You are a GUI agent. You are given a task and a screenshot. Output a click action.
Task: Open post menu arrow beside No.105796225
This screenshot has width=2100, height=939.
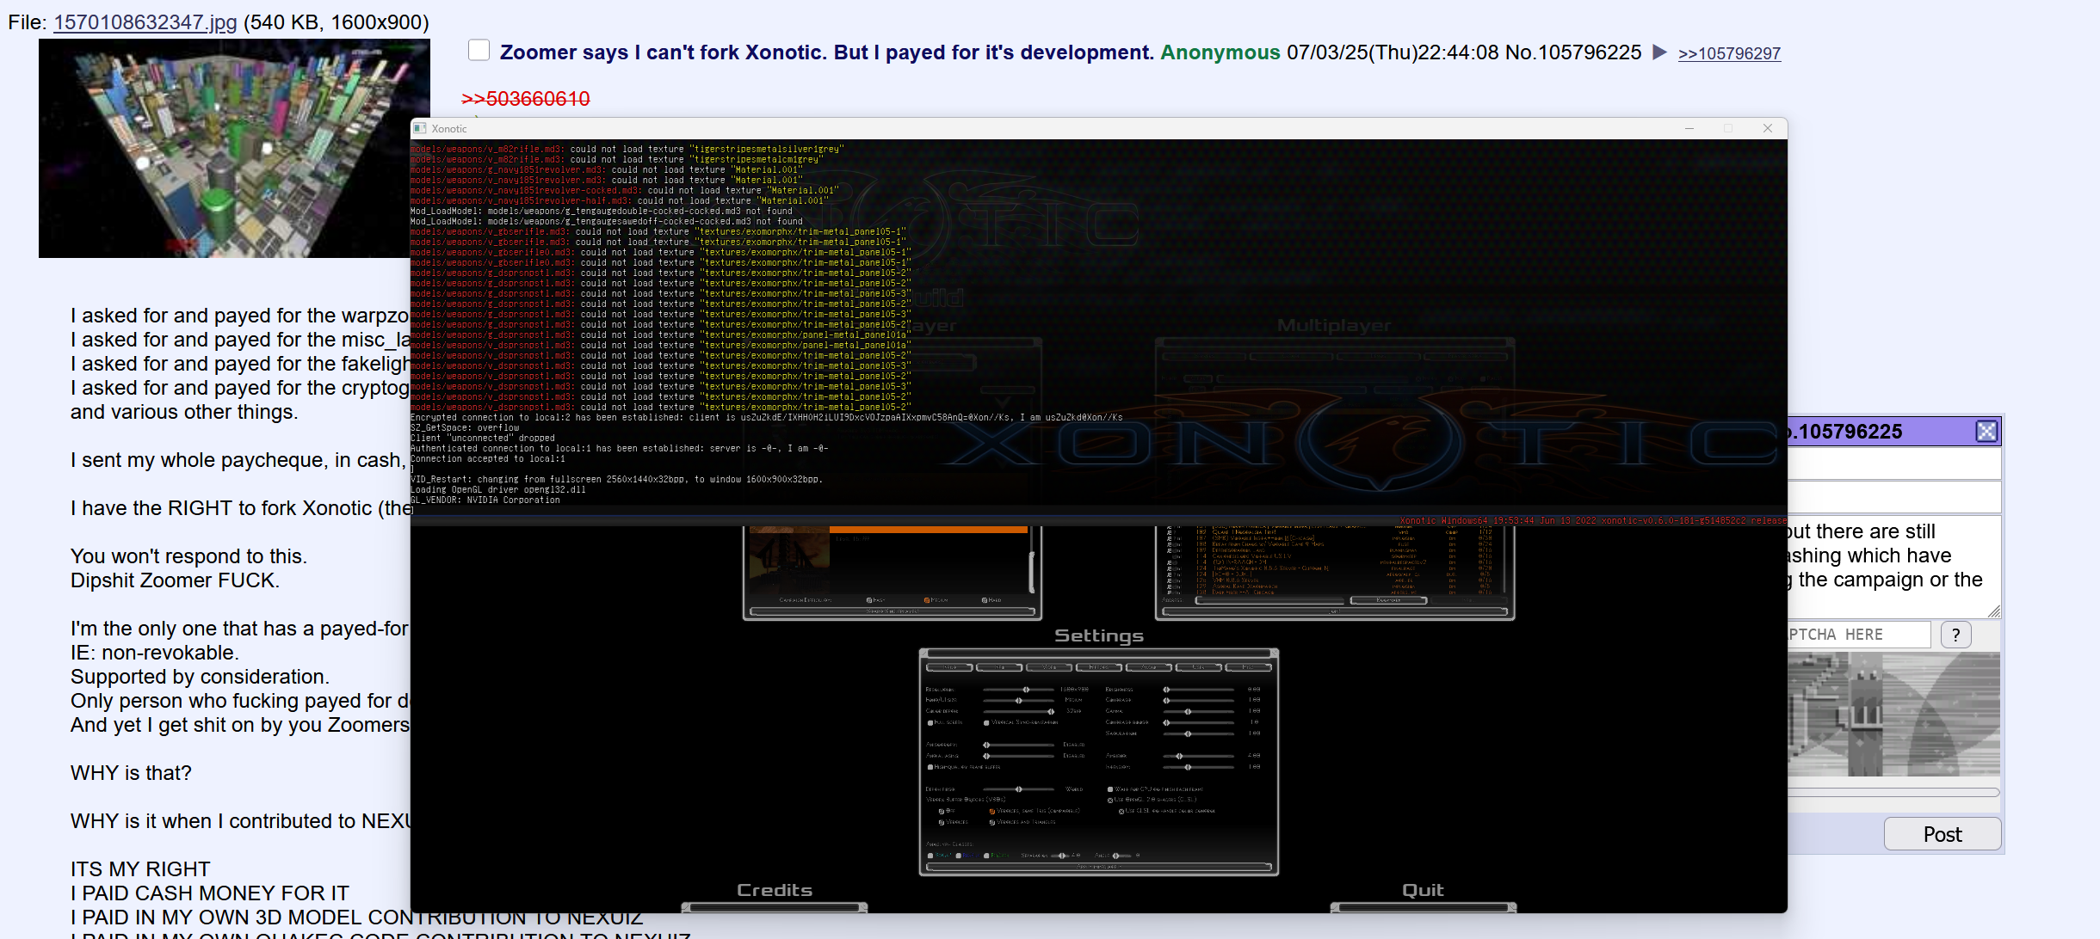1659,52
